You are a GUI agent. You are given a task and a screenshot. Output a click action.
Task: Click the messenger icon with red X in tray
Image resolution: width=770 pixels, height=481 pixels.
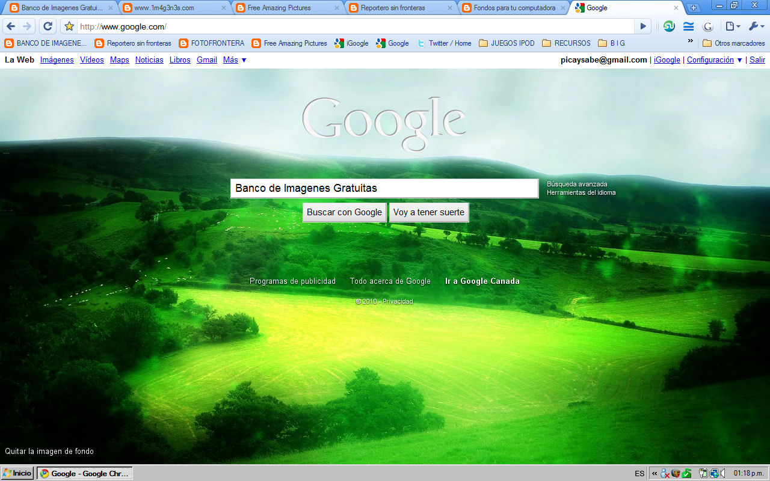tap(665, 473)
